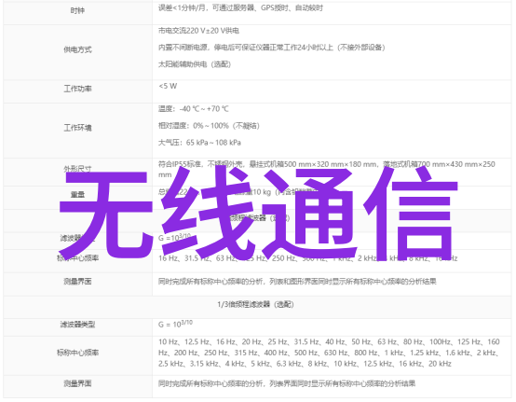The image size is (516, 402).
Task: Click the lower G = 10 3/10 formula
Action: pos(175,324)
